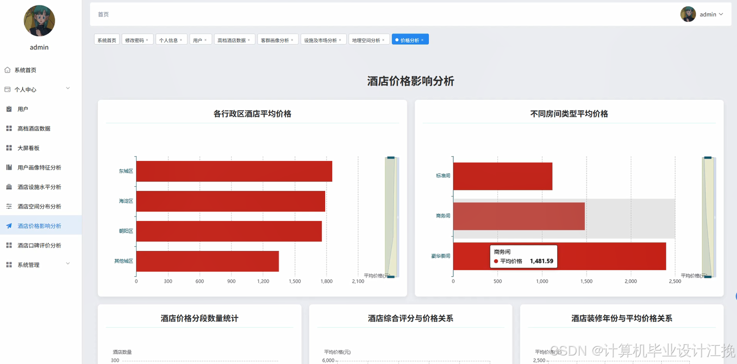Open 酒店空间分布分析 in the sidebar
The image size is (737, 364).
point(41,206)
